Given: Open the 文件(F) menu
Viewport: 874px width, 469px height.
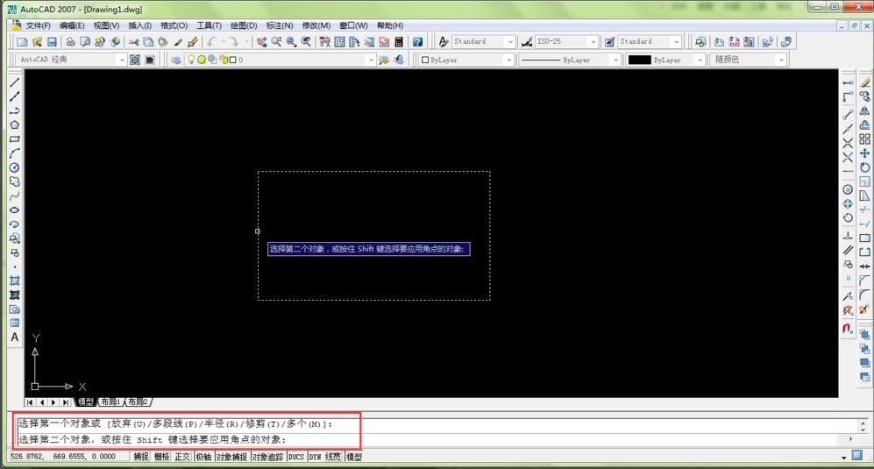Looking at the screenshot, I should coord(38,25).
